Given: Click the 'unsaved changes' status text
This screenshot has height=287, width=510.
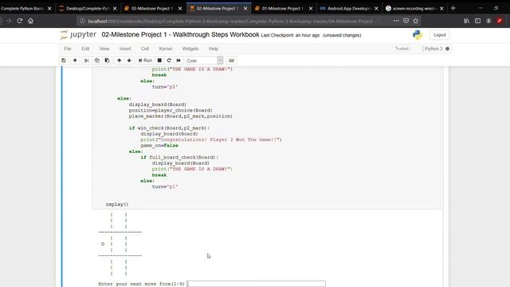Looking at the screenshot, I should (x=342, y=35).
